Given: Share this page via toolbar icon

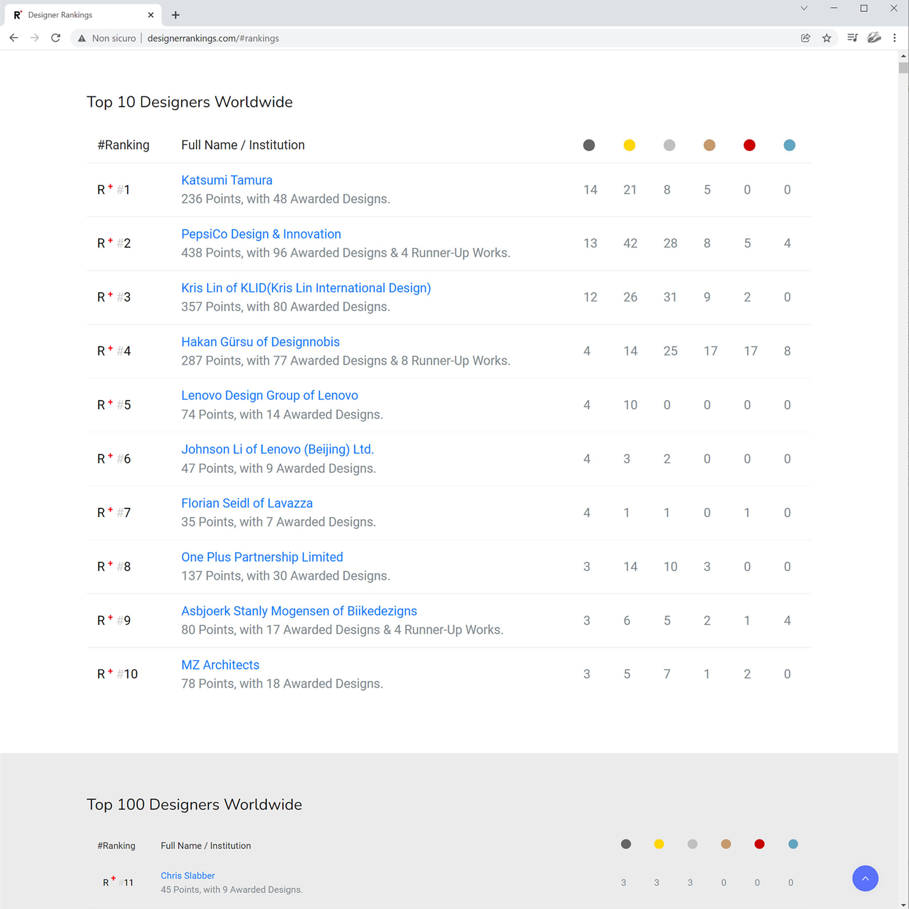Looking at the screenshot, I should (x=805, y=38).
